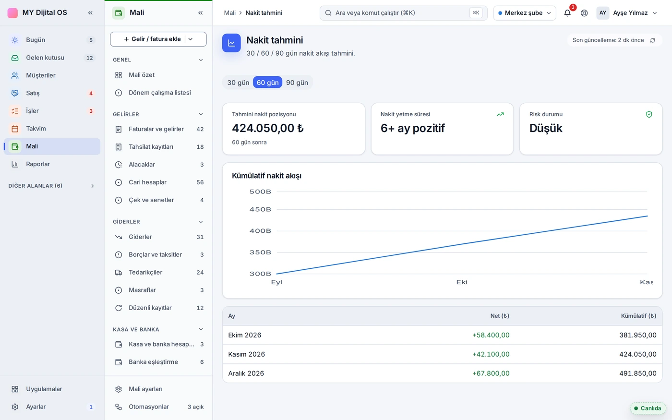Collapse the GENEL section
This screenshot has width=672, height=420.
[x=201, y=60]
